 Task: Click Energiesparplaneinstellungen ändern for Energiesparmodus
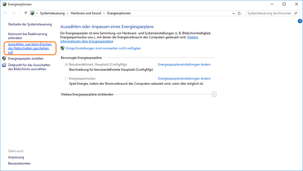[184, 79]
